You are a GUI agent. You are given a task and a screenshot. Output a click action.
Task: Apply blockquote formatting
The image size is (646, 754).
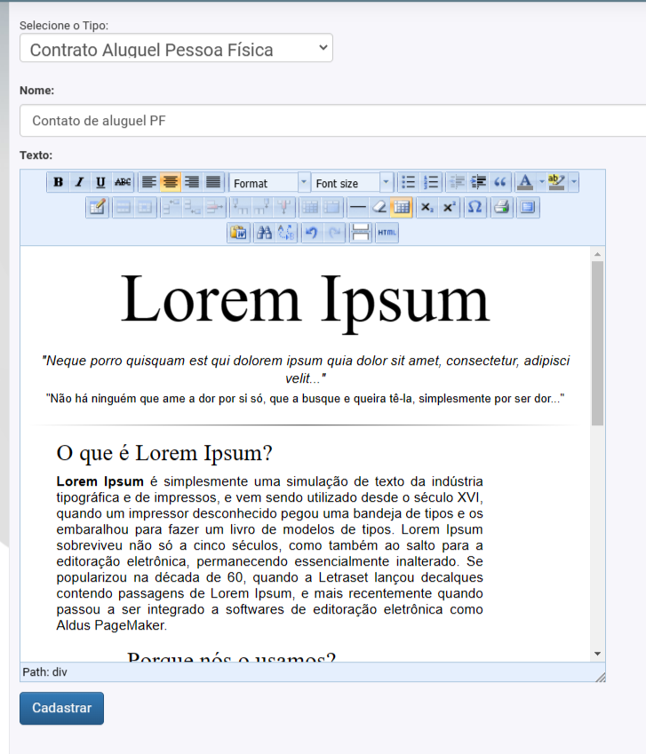[x=500, y=182]
